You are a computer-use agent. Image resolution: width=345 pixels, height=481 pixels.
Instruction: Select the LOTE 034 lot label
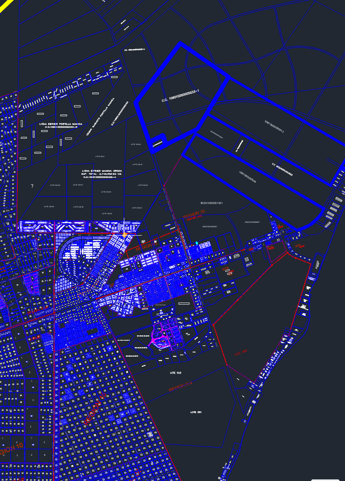point(100,156)
